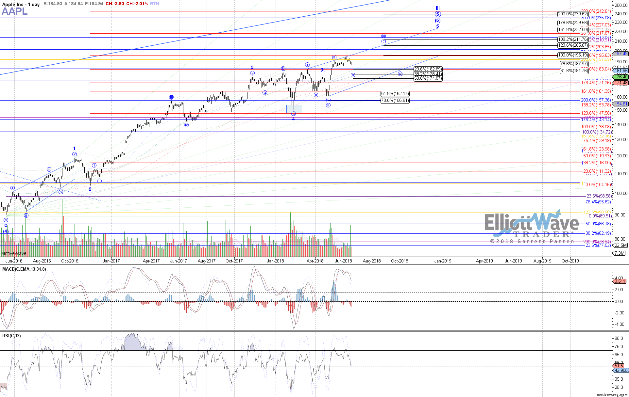This screenshot has width=629, height=397.
Task: Click the "38.2%(82.19)" blue level label
Action: (598, 233)
